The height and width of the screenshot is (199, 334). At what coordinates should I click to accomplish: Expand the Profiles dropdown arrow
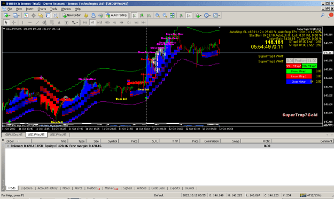[x=19, y=15]
